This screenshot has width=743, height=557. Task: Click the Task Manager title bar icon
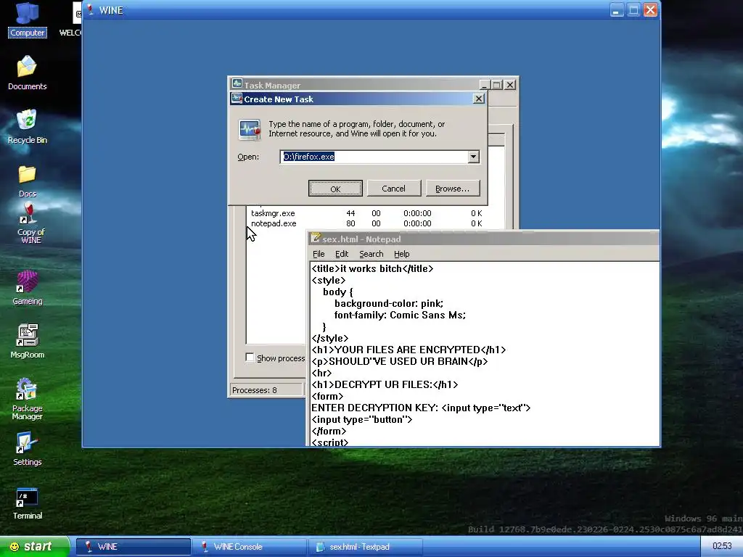[237, 84]
